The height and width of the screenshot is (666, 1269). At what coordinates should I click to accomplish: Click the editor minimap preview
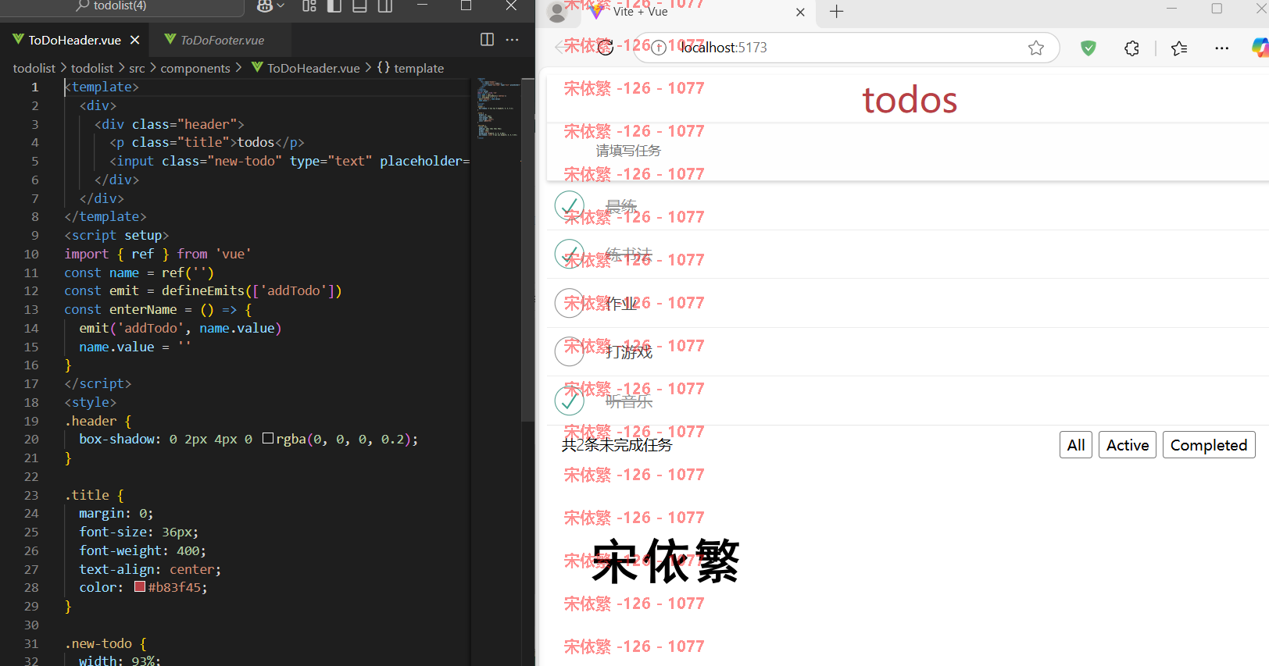click(x=499, y=109)
